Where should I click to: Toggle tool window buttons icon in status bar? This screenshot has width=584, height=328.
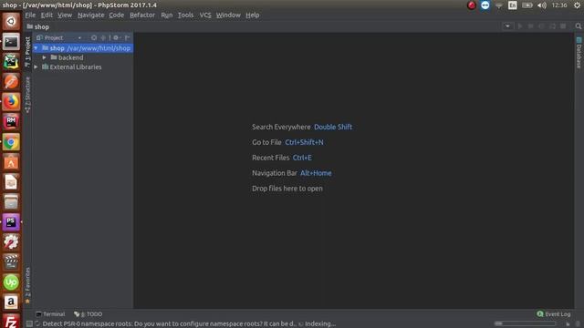[x=29, y=324]
